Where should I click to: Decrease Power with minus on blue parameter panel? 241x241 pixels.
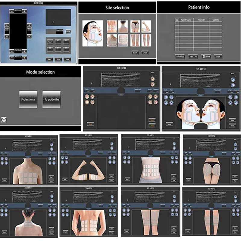[12, 58]
